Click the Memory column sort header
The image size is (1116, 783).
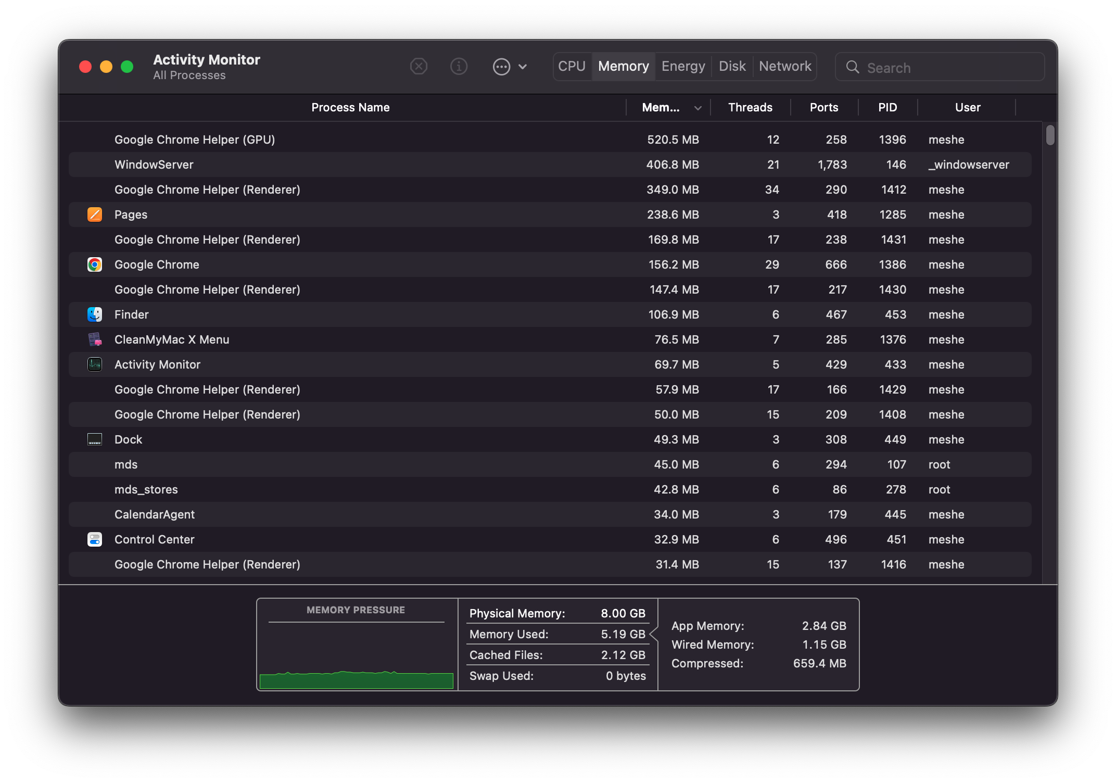click(670, 108)
